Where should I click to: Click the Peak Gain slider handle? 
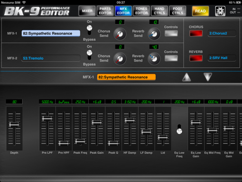point(97,122)
